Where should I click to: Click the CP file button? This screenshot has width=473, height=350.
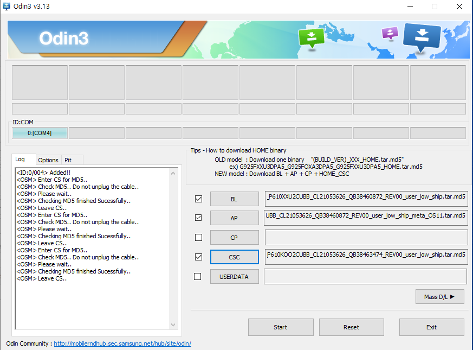coord(235,238)
